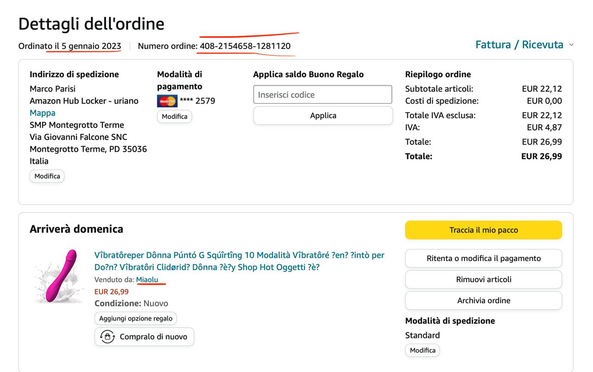Focus the Inserisci codice gift card field

tap(322, 95)
